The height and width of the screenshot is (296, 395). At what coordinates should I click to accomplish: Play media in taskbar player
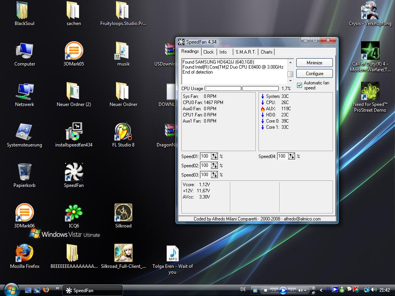tap(283, 290)
